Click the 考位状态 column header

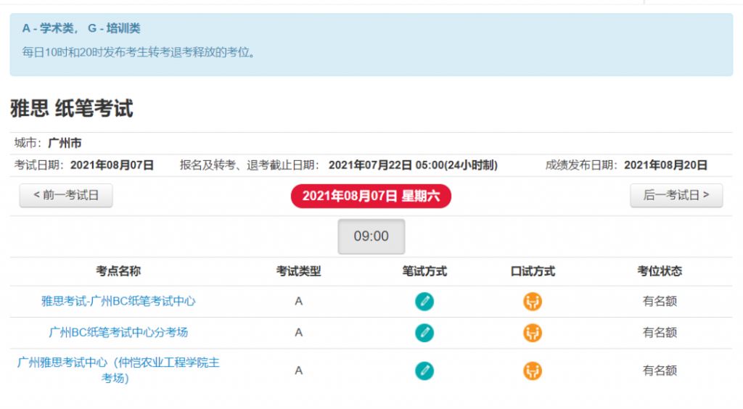pos(660,271)
